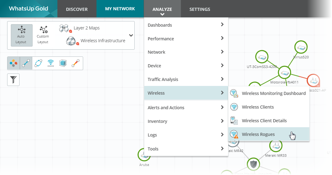Select the UT-3ComSS3-4200 device node

coord(262,57)
